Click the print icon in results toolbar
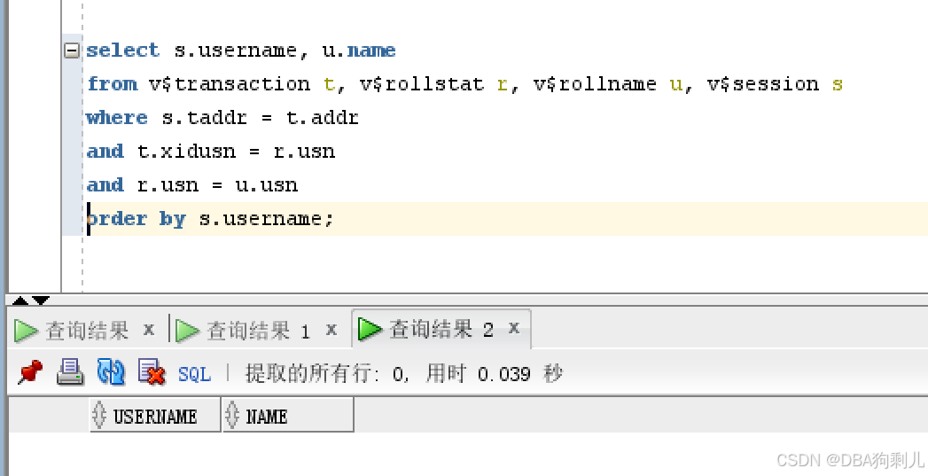The width and height of the screenshot is (928, 476). 70,372
